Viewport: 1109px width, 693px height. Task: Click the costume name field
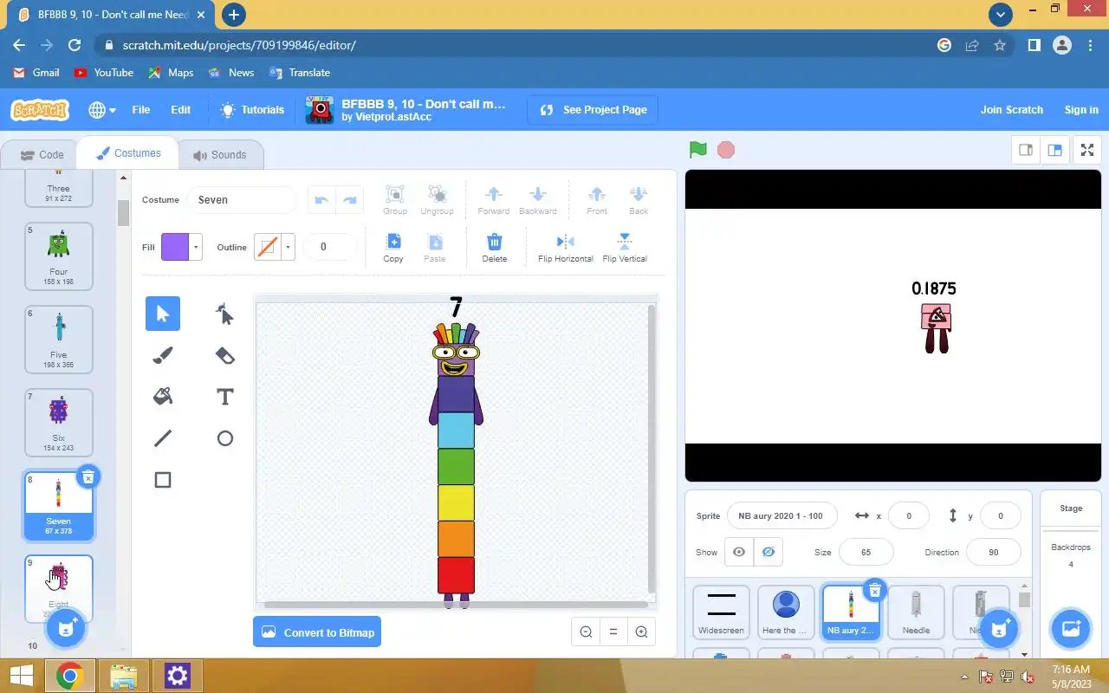coord(242,200)
